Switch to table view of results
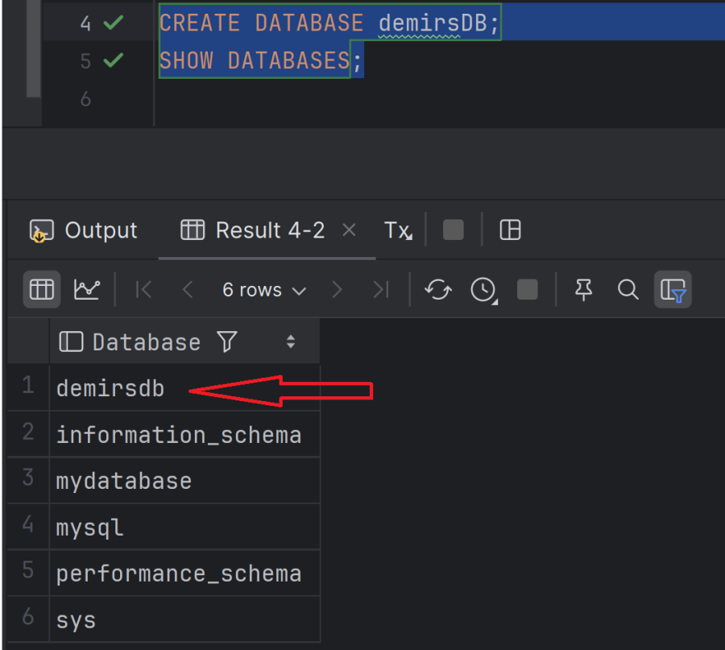Viewport: 725px width, 650px height. click(41, 290)
